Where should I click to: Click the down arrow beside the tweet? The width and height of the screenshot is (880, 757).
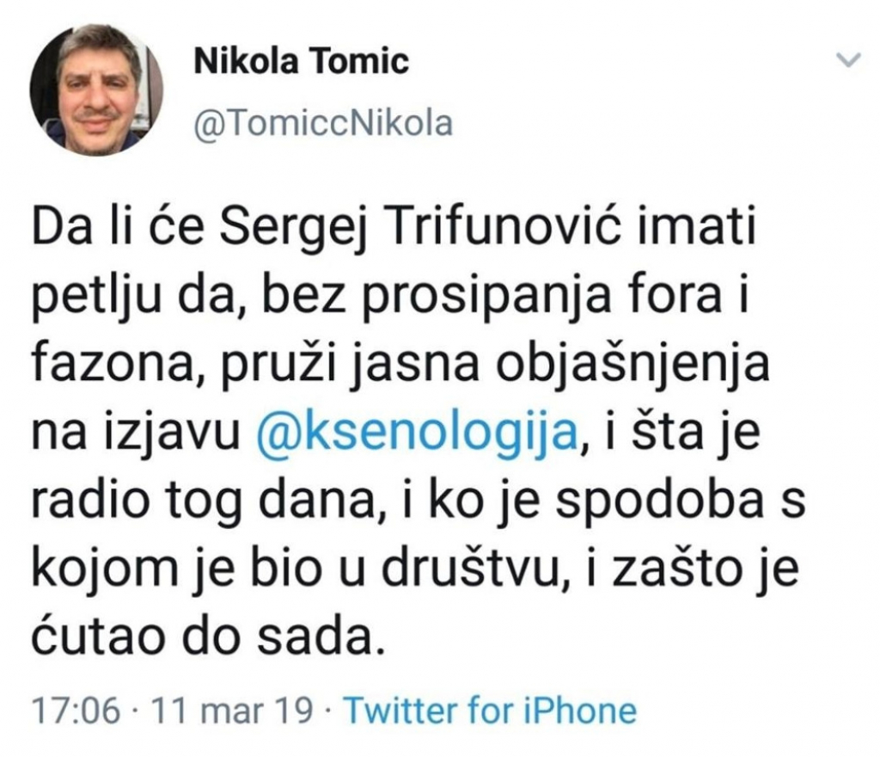849,58
